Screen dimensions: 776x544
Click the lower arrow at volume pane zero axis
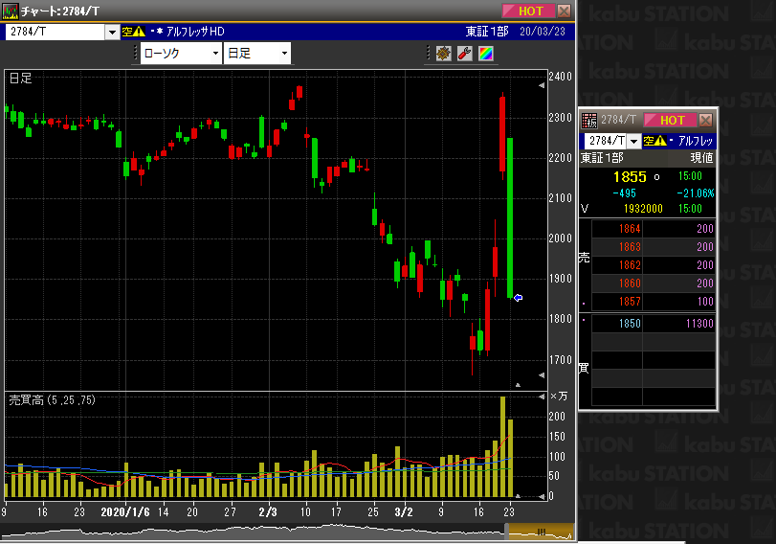tap(542, 496)
